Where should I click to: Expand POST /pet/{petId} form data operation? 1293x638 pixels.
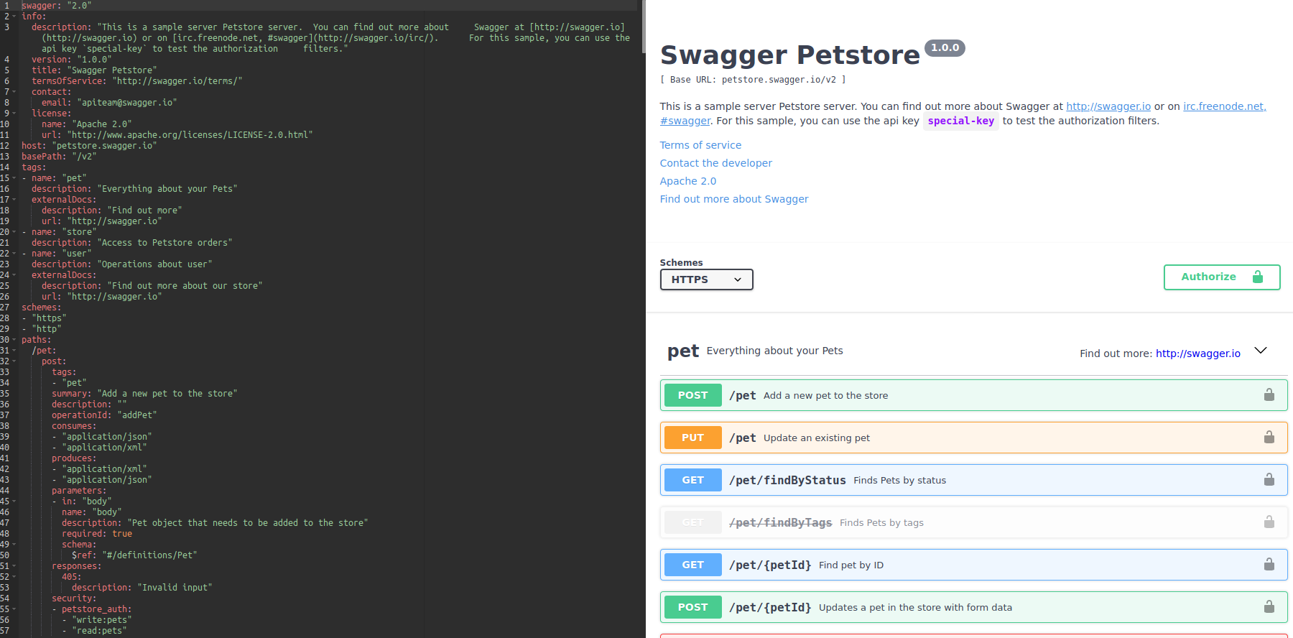pyautogui.click(x=973, y=607)
